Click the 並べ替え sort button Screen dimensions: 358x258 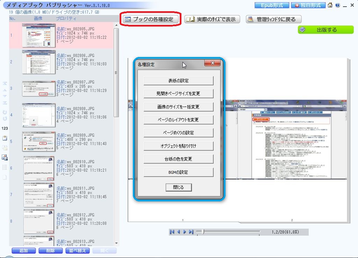coord(77,251)
